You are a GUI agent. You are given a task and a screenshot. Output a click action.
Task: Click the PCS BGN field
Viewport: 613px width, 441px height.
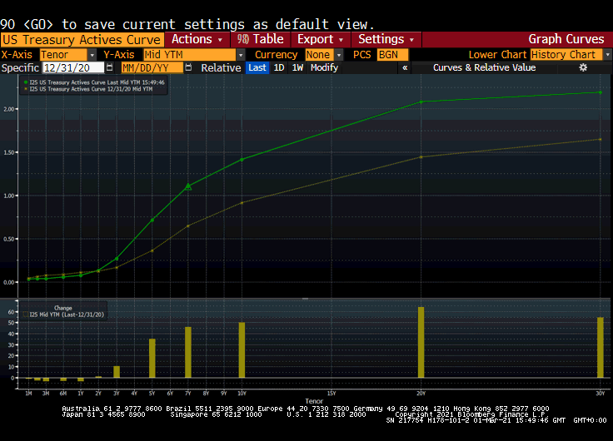392,55
